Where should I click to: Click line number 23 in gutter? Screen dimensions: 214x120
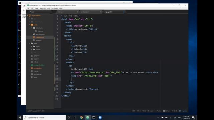57,89
